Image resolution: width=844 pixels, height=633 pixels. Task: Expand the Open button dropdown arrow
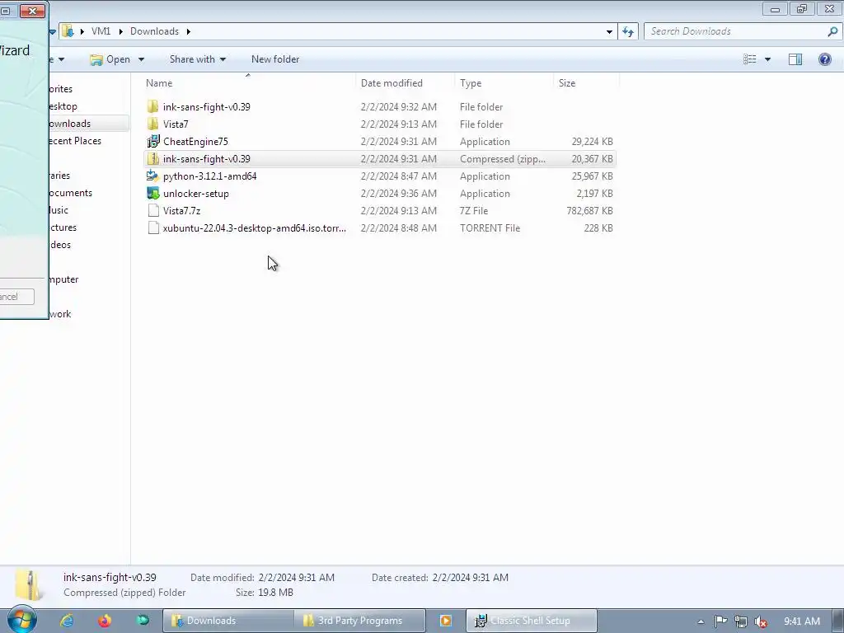click(141, 59)
